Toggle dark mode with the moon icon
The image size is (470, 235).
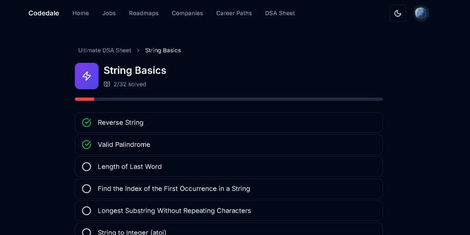coord(398,13)
